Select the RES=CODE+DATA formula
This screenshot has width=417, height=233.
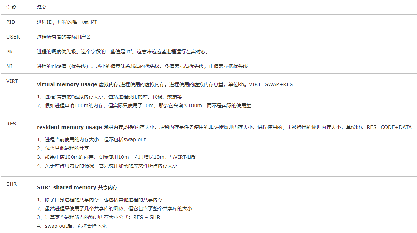tap(389, 127)
